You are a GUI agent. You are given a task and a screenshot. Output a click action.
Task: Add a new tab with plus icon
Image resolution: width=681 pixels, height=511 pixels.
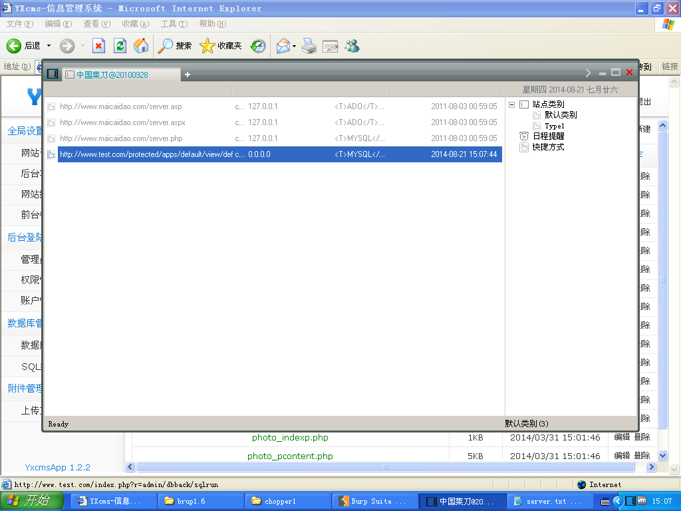[x=188, y=75]
